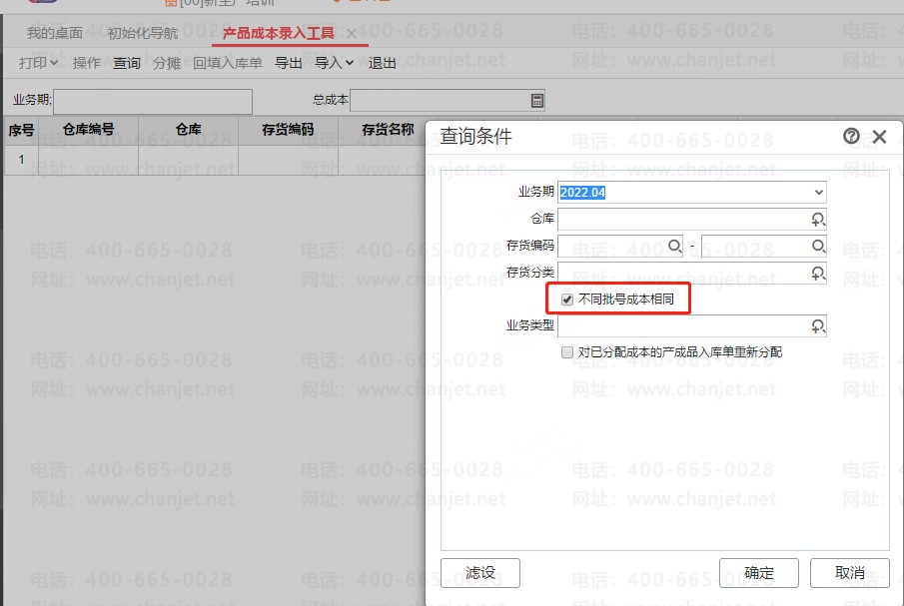Confirm query with 确定 button
904x606 pixels.
coord(759,573)
